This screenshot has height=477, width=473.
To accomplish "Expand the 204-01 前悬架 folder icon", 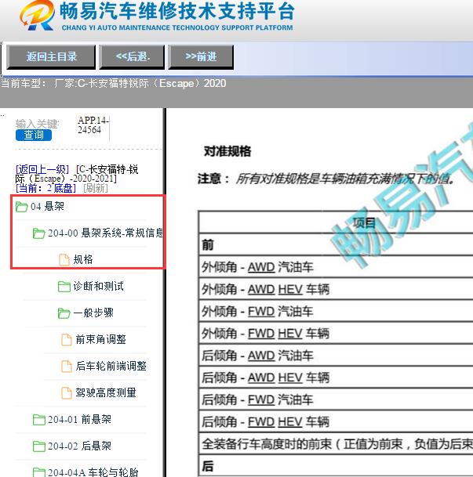I will 38,420.
